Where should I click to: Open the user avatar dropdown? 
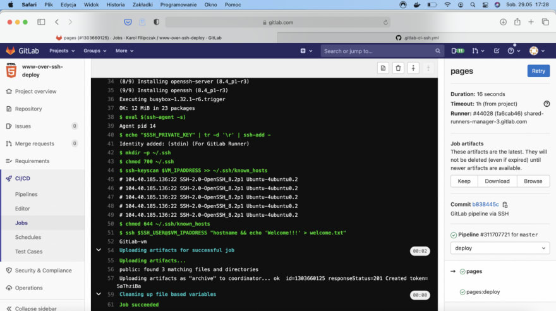537,51
